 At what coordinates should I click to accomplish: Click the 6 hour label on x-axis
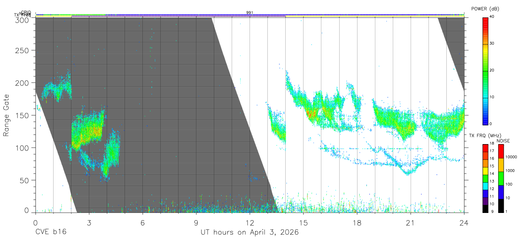(x=142, y=223)
